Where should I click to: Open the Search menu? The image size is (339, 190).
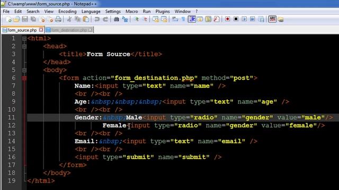tap(33, 12)
